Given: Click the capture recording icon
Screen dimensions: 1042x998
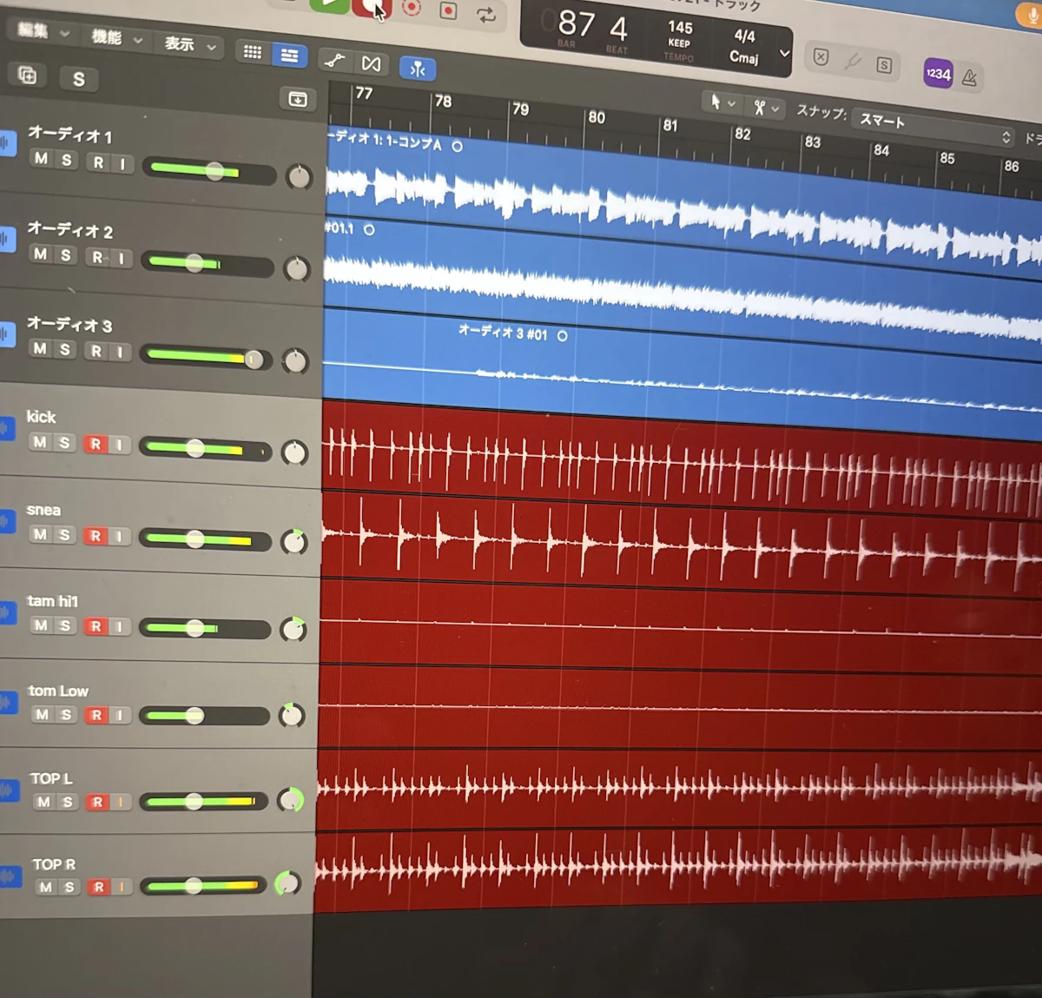Looking at the screenshot, I should pyautogui.click(x=412, y=9).
